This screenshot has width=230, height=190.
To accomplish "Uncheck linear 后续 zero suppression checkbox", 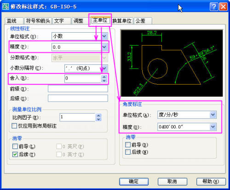I will [15, 154].
